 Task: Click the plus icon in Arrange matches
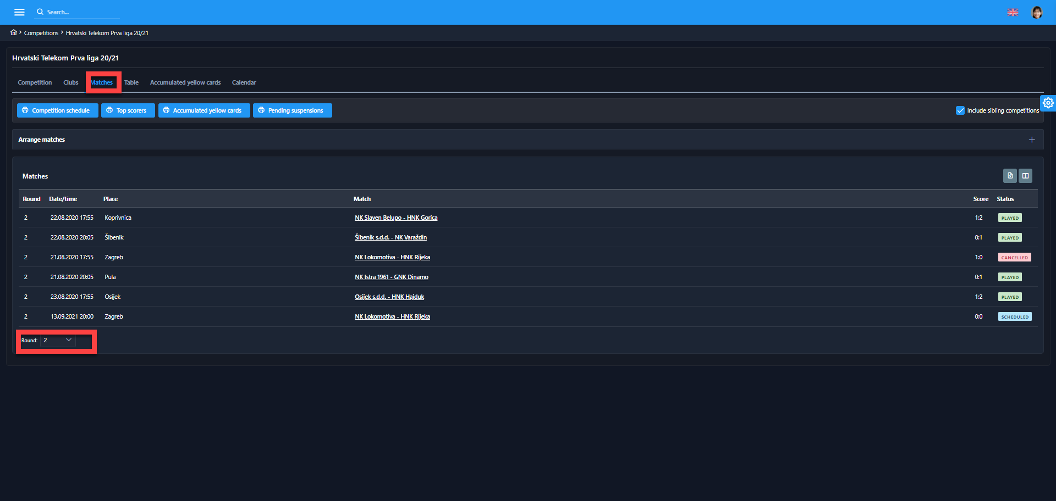point(1032,140)
